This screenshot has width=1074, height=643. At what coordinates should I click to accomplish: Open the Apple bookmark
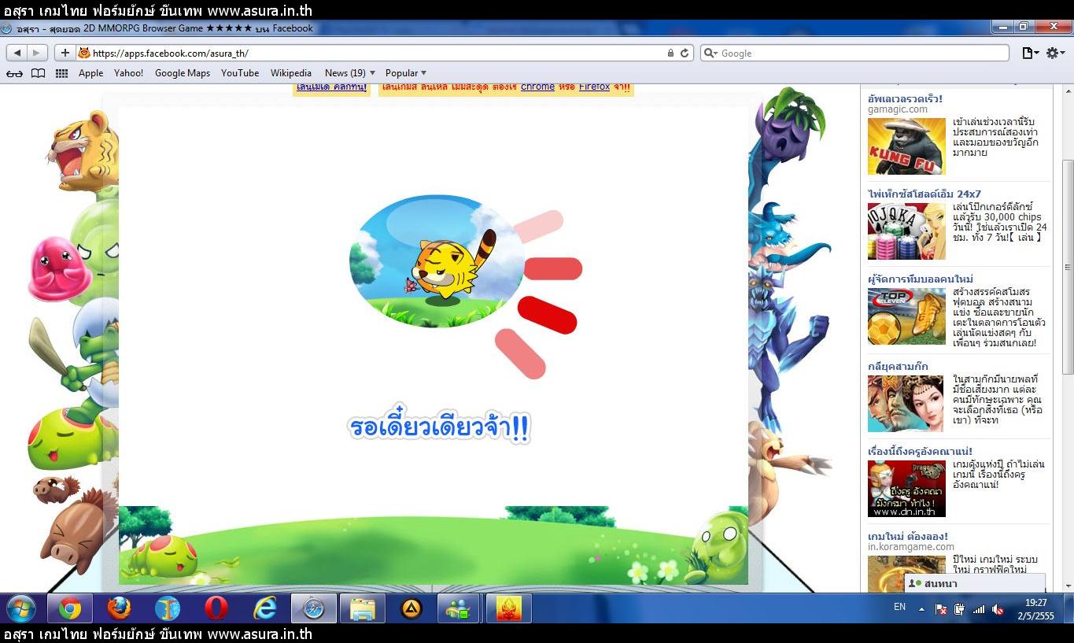90,73
